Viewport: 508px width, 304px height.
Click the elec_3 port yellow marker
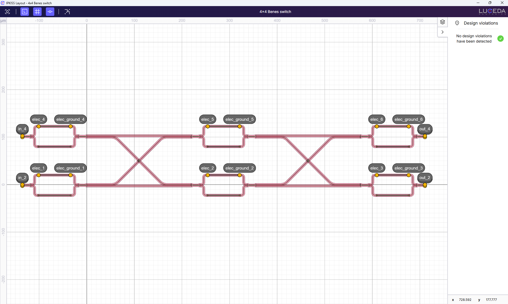pyautogui.click(x=377, y=175)
